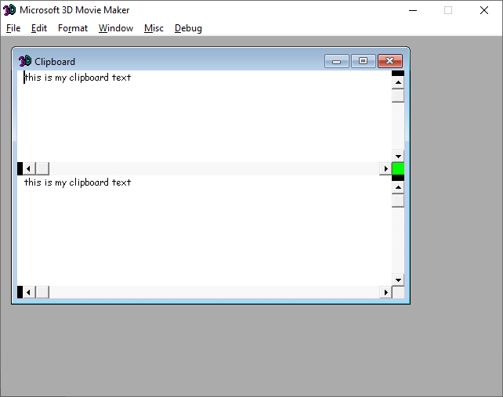Click the lower pane scrollbar corner box
Image resolution: width=503 pixels, height=397 pixels.
tap(398, 292)
